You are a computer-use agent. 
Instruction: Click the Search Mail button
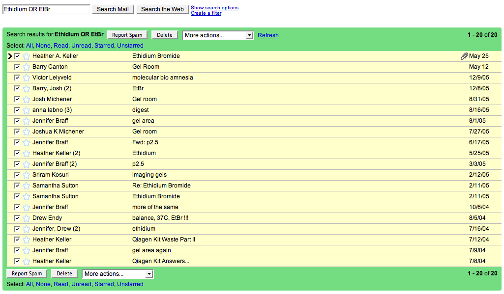[x=113, y=9]
